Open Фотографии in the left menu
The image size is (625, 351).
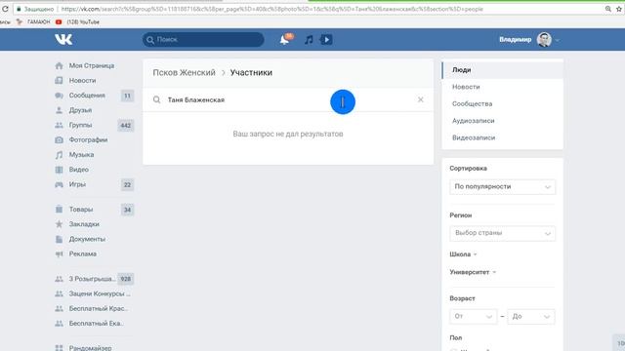(x=88, y=140)
